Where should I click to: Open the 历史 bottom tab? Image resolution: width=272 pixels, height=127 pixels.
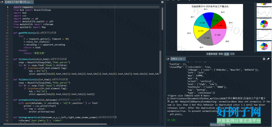click(x=228, y=125)
